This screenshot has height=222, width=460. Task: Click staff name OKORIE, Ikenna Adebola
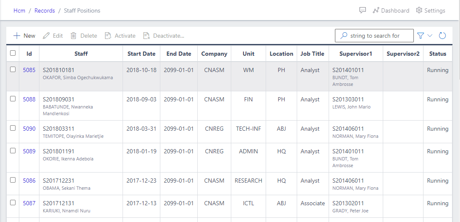click(x=68, y=159)
